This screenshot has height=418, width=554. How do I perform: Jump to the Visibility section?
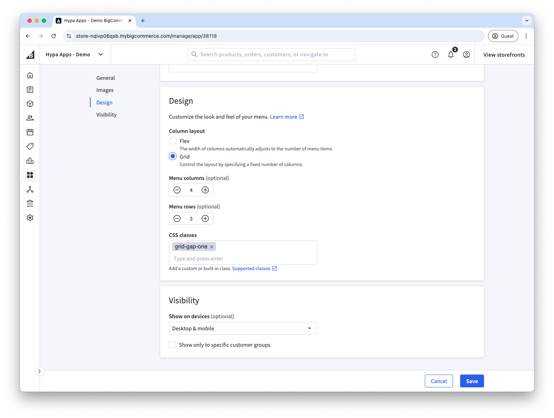[x=106, y=115]
